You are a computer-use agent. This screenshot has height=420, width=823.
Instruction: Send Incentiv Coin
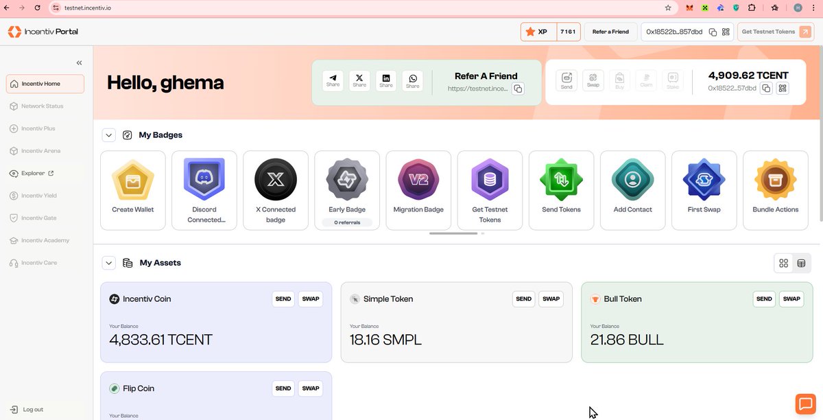pos(283,299)
